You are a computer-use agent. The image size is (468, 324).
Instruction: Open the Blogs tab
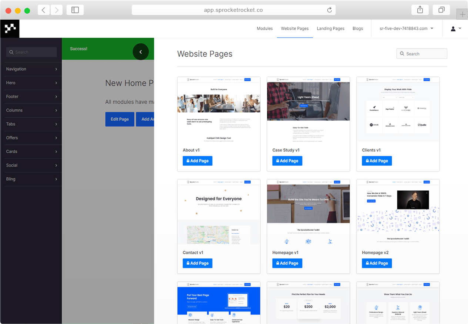[x=358, y=28]
